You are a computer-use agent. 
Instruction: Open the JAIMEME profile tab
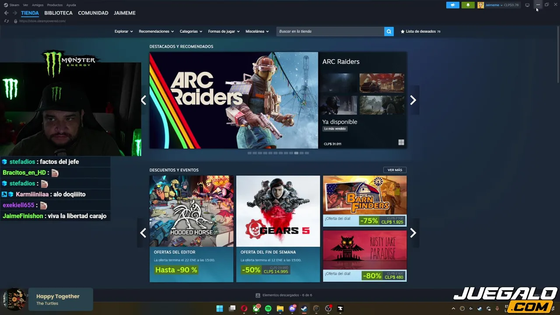[x=125, y=13]
